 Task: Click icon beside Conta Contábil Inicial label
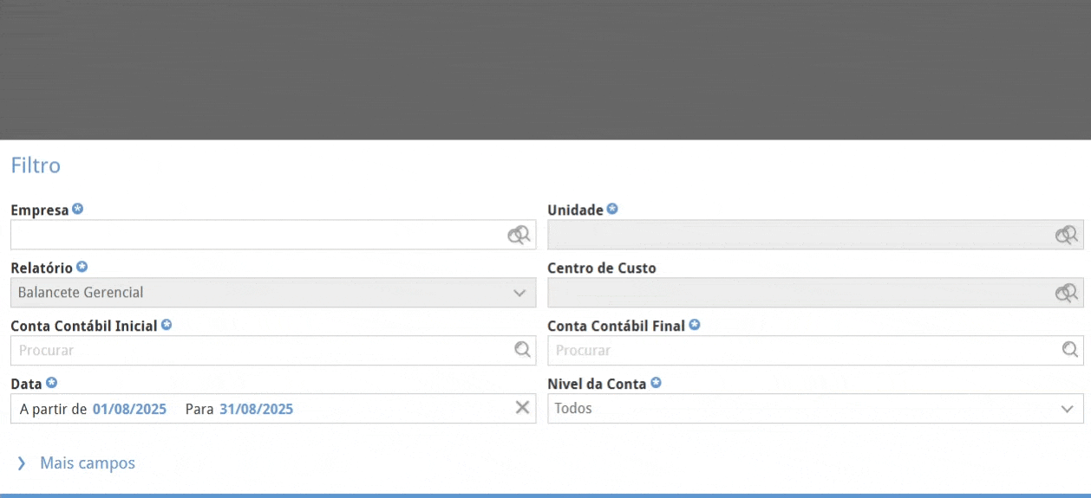coord(167,326)
